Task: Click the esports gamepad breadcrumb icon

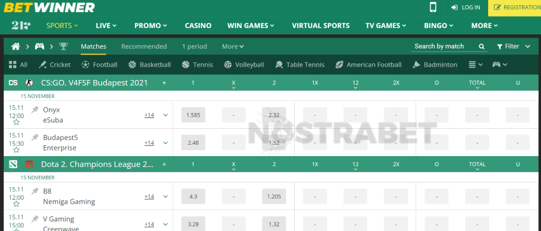Action: tap(39, 46)
